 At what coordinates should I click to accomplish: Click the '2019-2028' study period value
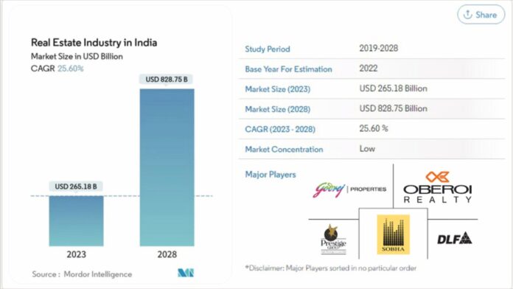379,49
